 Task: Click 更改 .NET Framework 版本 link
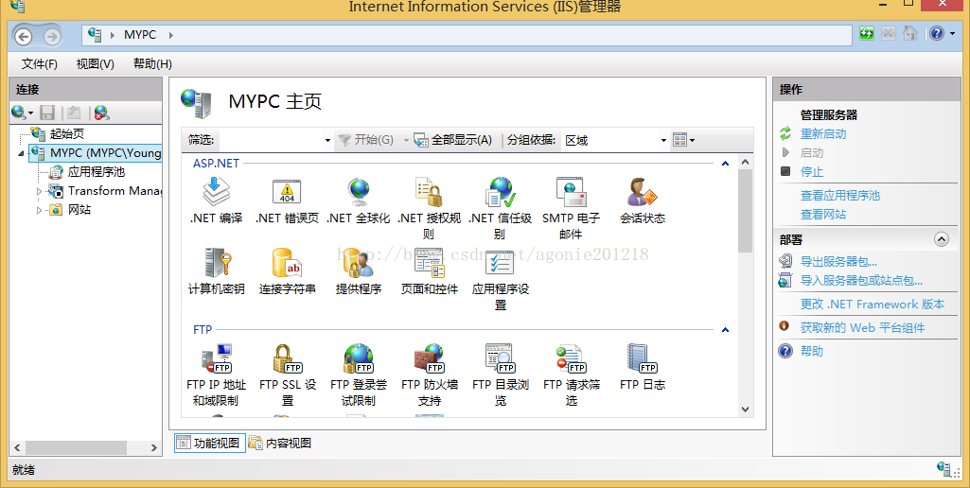tap(873, 305)
